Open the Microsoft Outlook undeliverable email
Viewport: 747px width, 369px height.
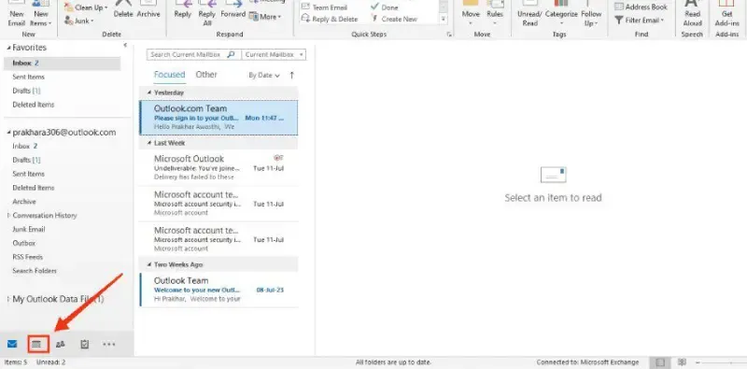click(218, 167)
